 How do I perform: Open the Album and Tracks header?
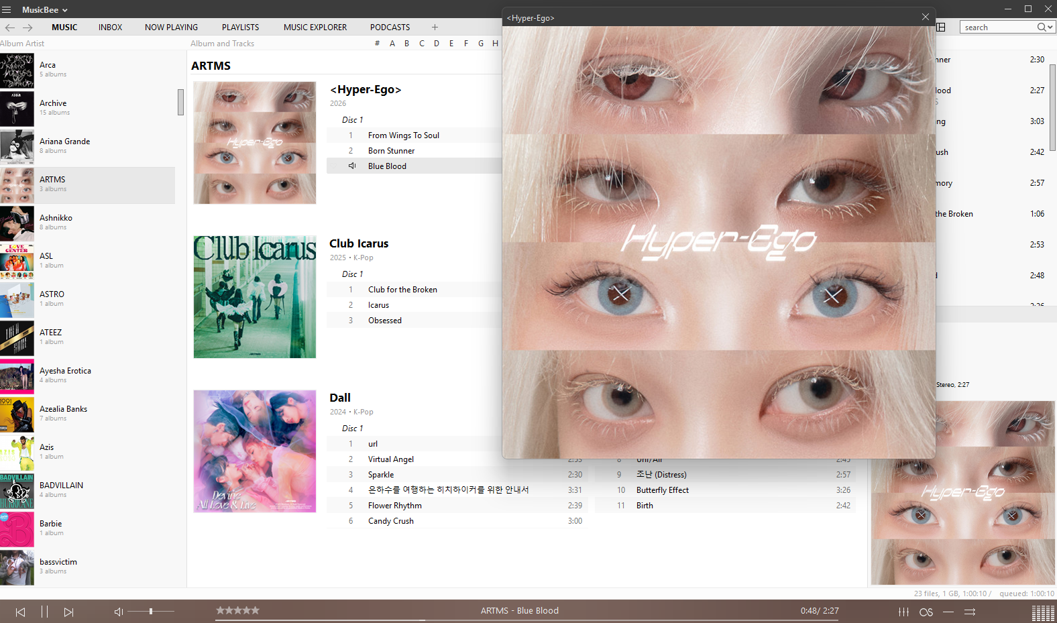(222, 44)
